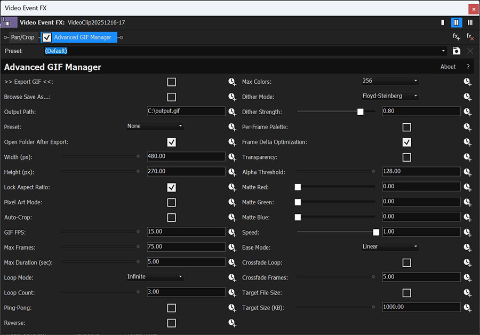The width and height of the screenshot is (480, 335).
Task: Click inside the Output Path field
Action: tap(186, 111)
